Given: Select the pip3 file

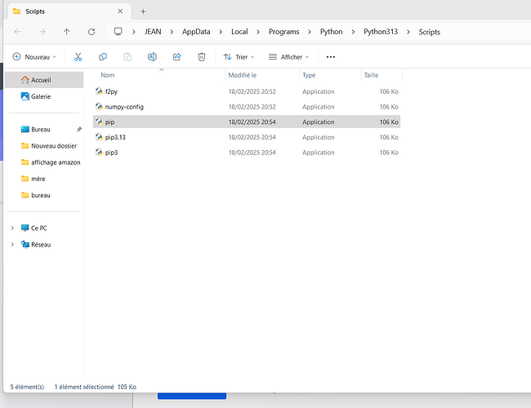Looking at the screenshot, I should [x=247, y=153].
